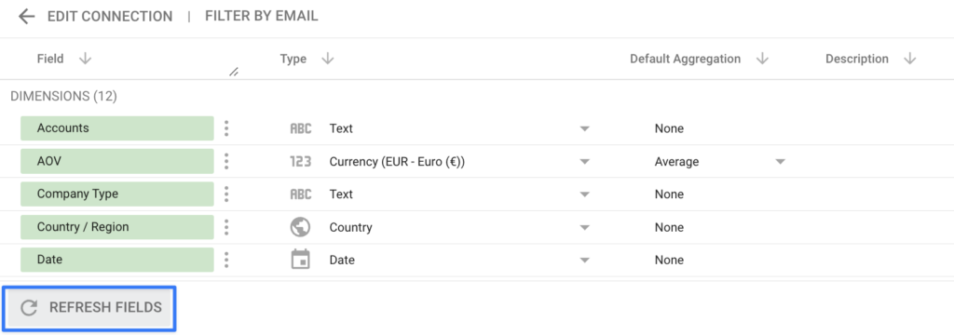Select the Company Type field chip
954x335 pixels.
116,194
